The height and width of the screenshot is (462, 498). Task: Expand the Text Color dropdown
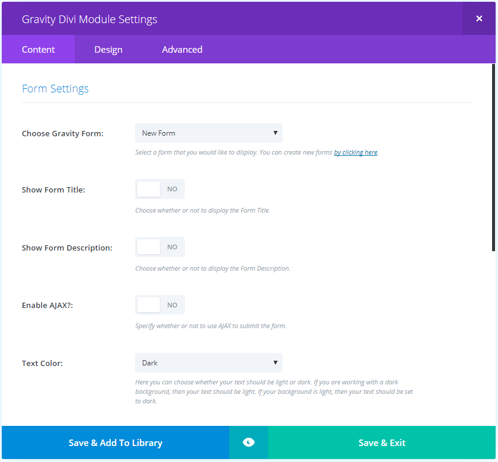click(x=208, y=362)
